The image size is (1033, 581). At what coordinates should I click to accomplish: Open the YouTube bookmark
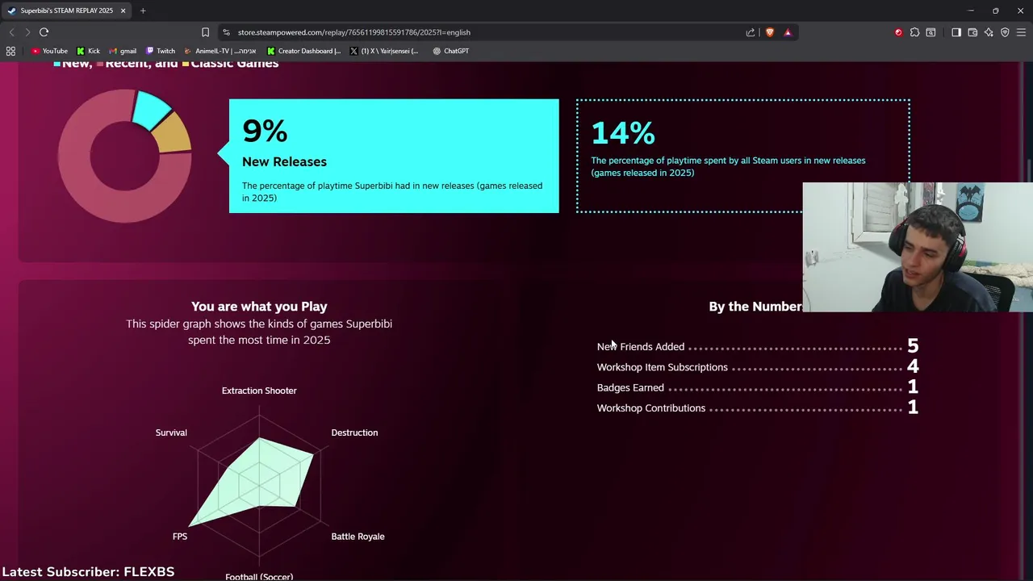pyautogui.click(x=49, y=51)
